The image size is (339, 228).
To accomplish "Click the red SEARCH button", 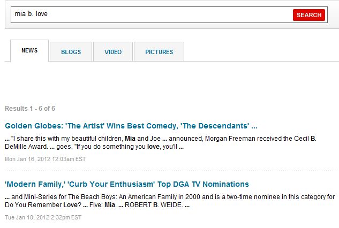I will (x=308, y=15).
